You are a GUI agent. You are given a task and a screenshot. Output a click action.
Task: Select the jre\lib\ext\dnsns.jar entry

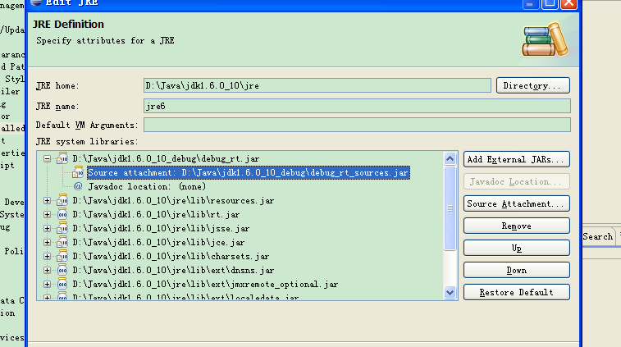(173, 271)
